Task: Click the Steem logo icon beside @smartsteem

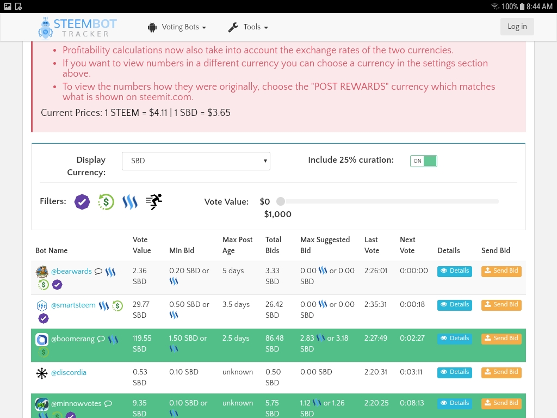Action: [104, 306]
